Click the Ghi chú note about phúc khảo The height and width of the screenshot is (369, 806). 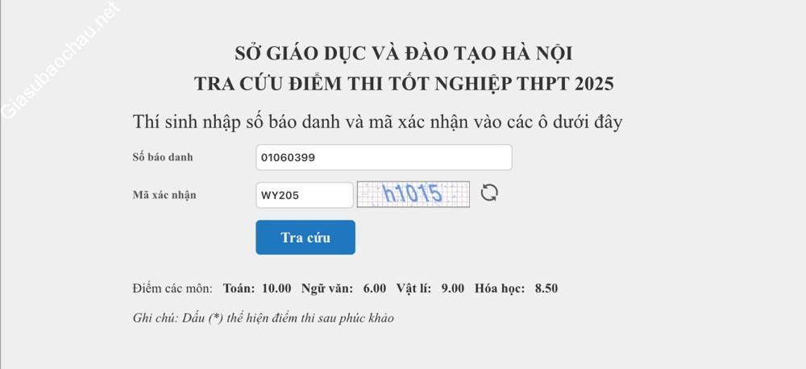264,318
